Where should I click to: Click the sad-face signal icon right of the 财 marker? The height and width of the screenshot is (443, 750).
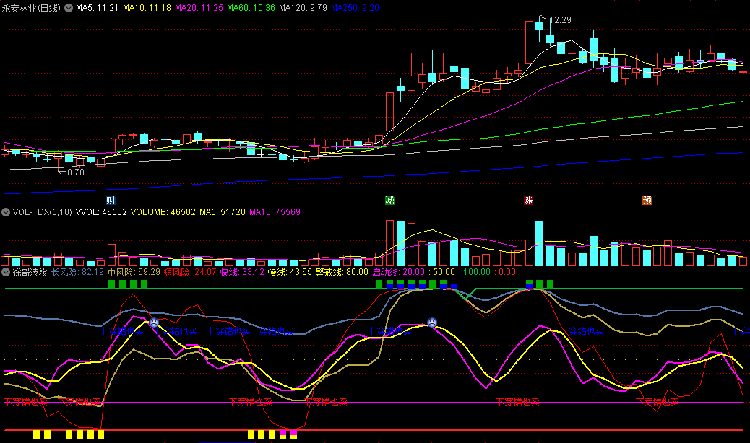click(x=154, y=323)
